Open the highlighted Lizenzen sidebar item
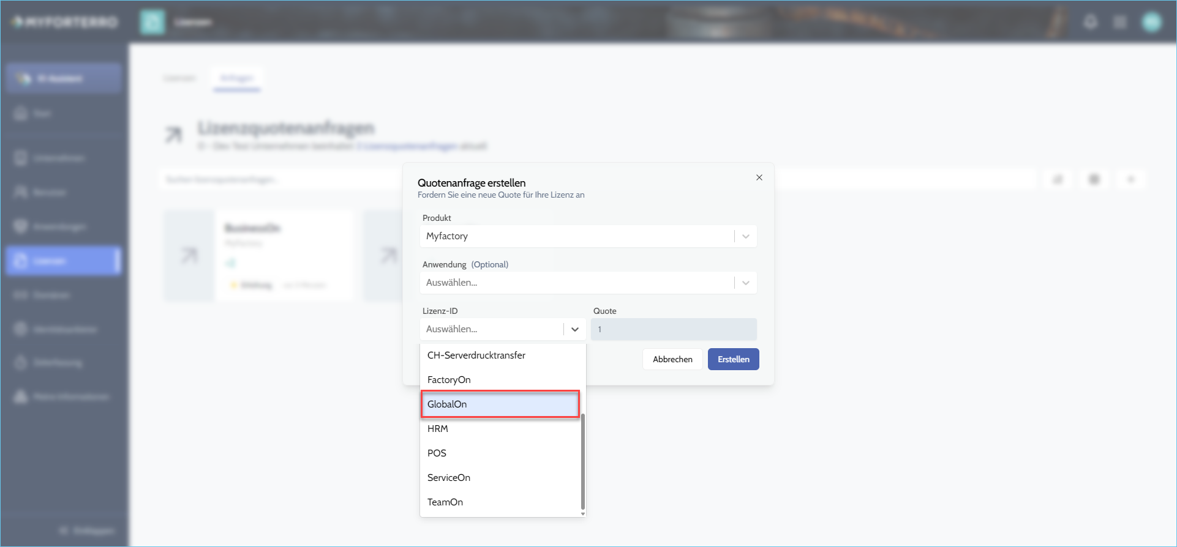 (x=64, y=261)
